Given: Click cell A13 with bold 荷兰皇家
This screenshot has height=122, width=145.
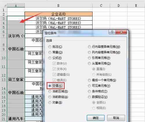Looking at the screenshot, I should (x=16, y=80).
